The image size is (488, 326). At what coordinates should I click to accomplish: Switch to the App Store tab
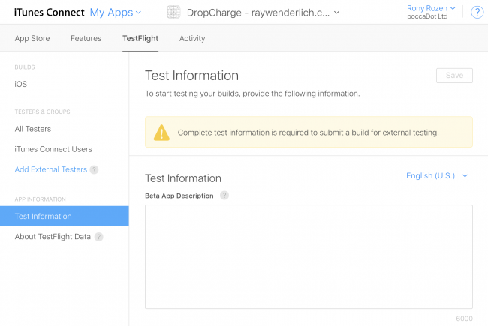(x=34, y=38)
